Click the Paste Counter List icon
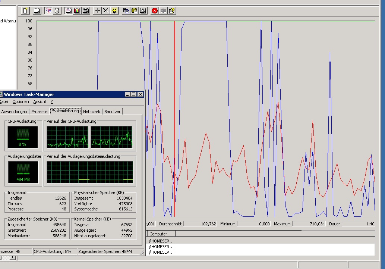 point(135,10)
